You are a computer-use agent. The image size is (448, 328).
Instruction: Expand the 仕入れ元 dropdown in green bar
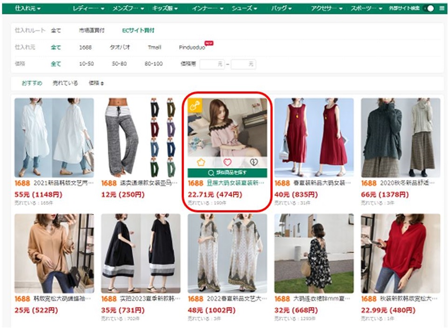28,8
